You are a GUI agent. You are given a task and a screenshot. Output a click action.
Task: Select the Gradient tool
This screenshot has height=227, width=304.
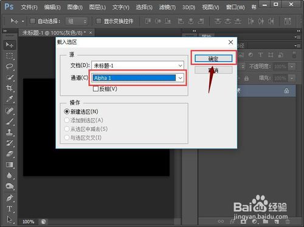pyautogui.click(x=9, y=165)
